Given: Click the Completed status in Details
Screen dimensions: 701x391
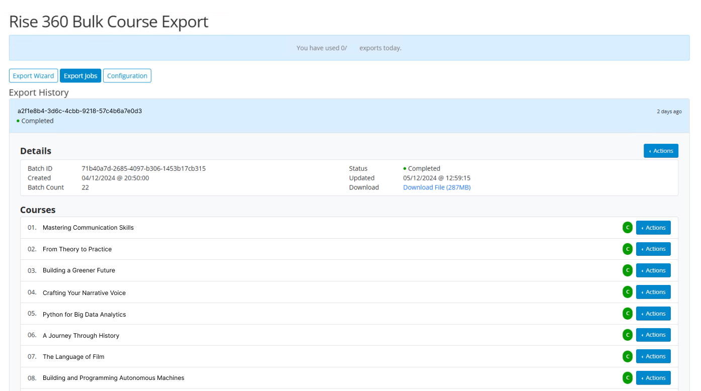Looking at the screenshot, I should [422, 168].
